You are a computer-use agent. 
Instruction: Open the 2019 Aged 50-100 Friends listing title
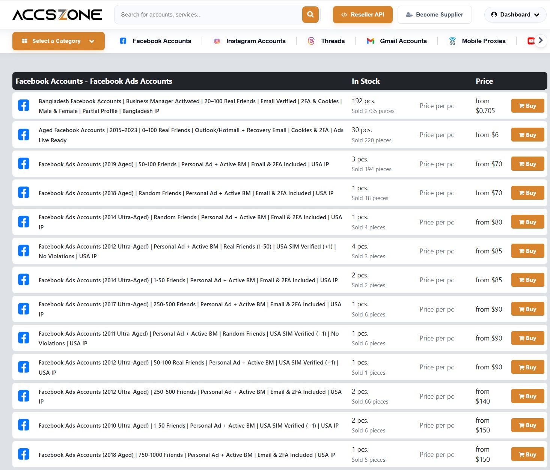pos(184,164)
